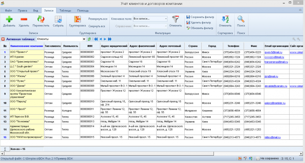Click Сохранить фильтр button
The width and height of the screenshot is (305, 163).
[x=200, y=17]
